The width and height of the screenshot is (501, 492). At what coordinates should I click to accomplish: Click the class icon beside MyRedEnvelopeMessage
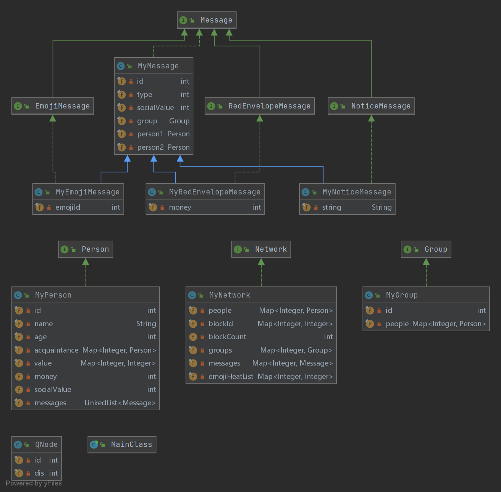[152, 192]
